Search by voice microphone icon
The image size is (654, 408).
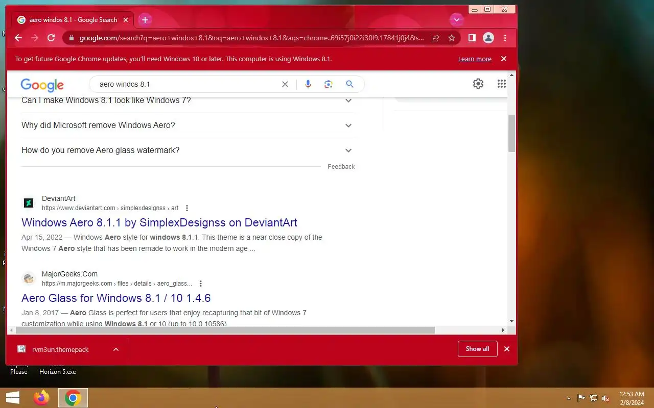(x=308, y=84)
